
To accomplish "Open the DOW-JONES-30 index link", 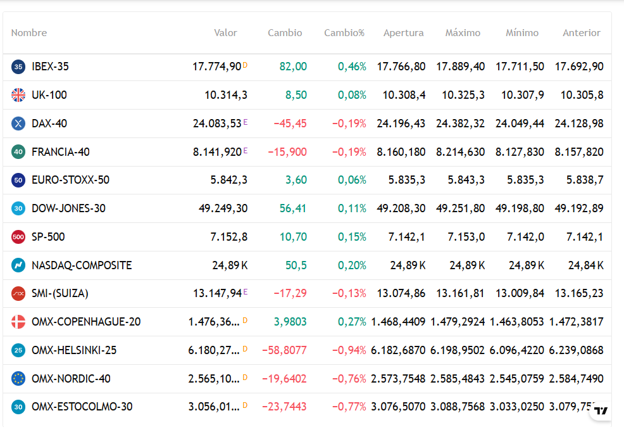I will point(68,208).
